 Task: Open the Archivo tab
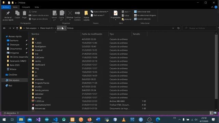coord(6,7)
